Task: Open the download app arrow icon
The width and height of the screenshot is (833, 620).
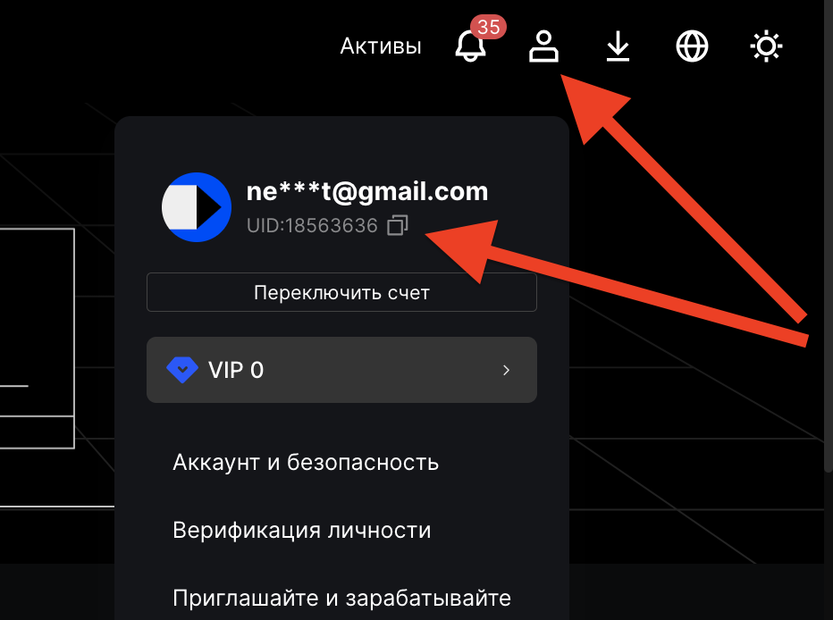Action: pos(618,46)
